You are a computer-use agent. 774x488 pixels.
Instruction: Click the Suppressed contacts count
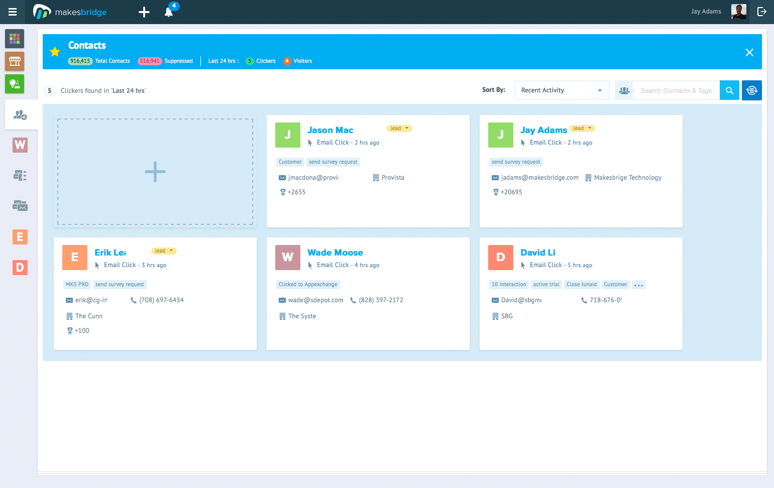pyautogui.click(x=150, y=61)
